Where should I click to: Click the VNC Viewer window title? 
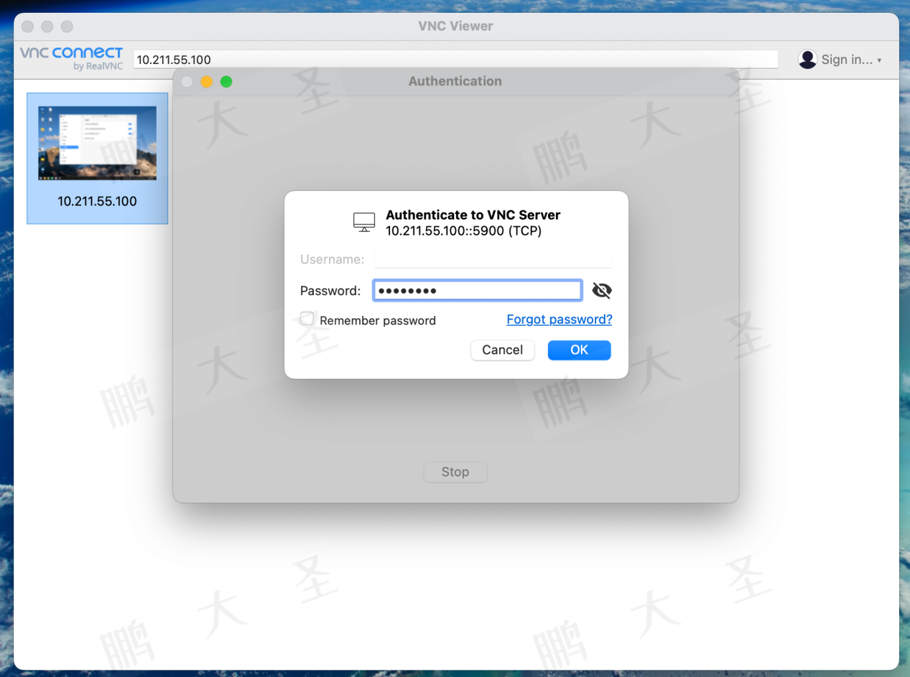coord(455,26)
